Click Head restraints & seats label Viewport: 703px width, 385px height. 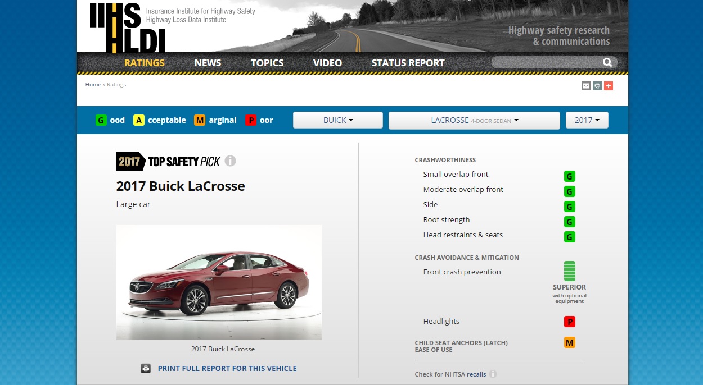tap(463, 235)
